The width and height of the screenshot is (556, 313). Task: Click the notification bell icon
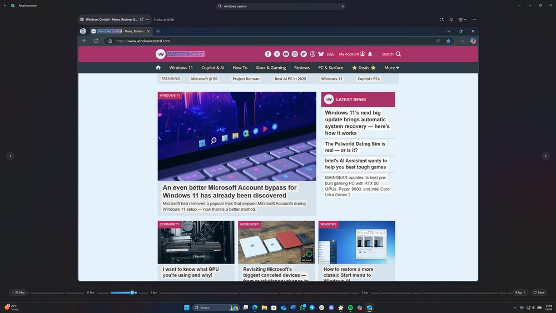(370, 54)
